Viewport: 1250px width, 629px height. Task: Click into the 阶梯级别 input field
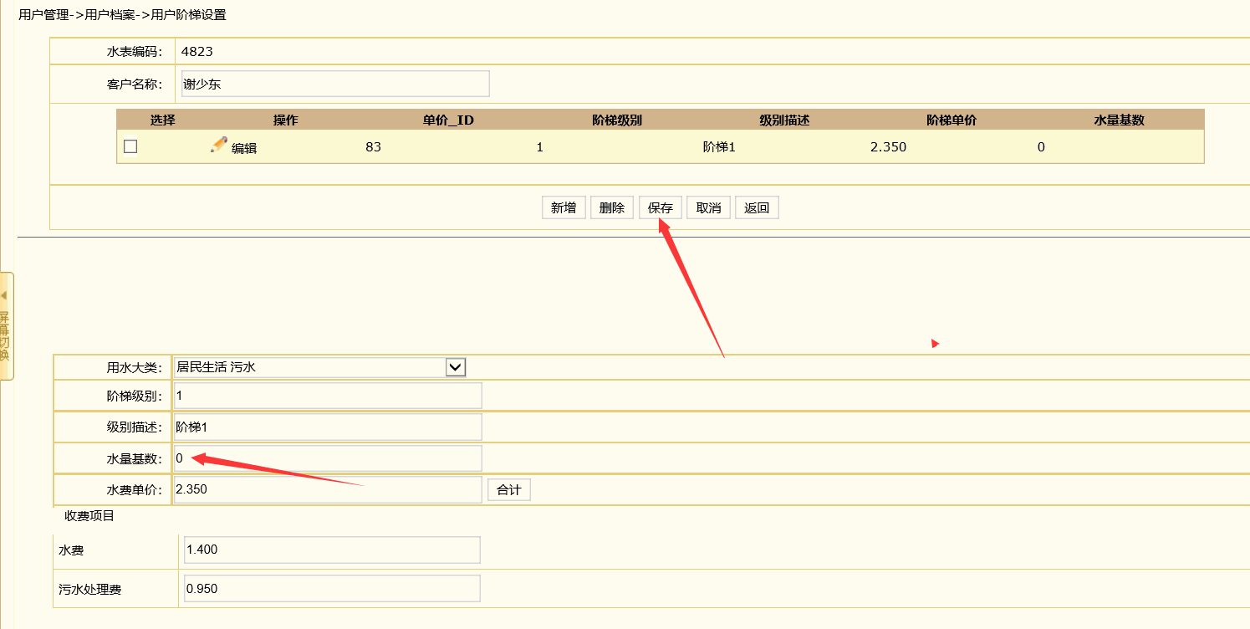(327, 396)
